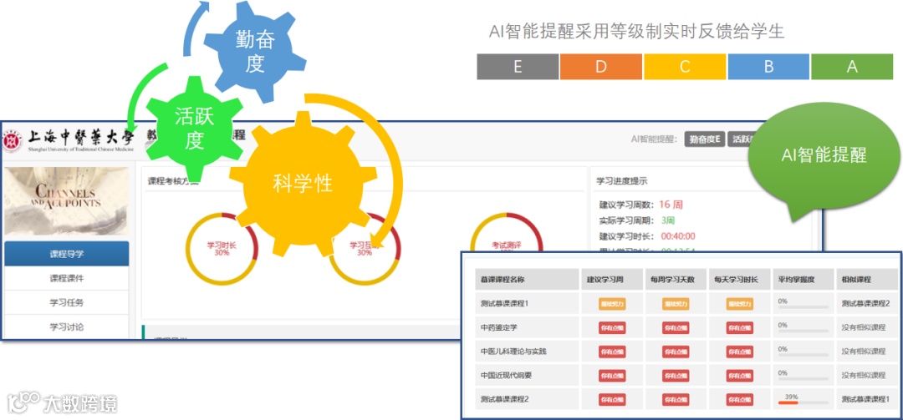Click 中医儿科理论与实践's 0% mastery progress bar
Viewport: 903px width, 420px height.
click(x=804, y=355)
